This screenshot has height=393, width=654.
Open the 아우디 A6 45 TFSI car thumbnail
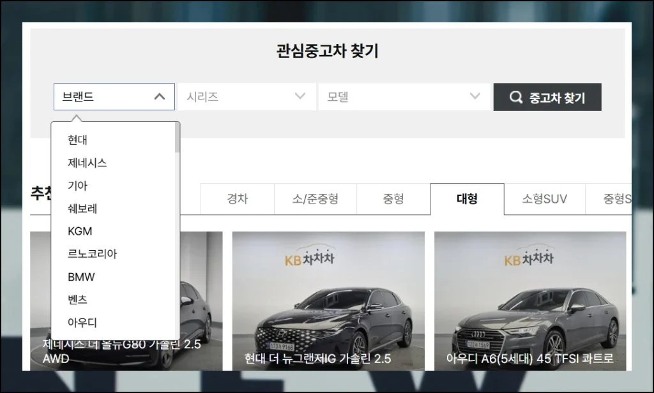point(530,301)
